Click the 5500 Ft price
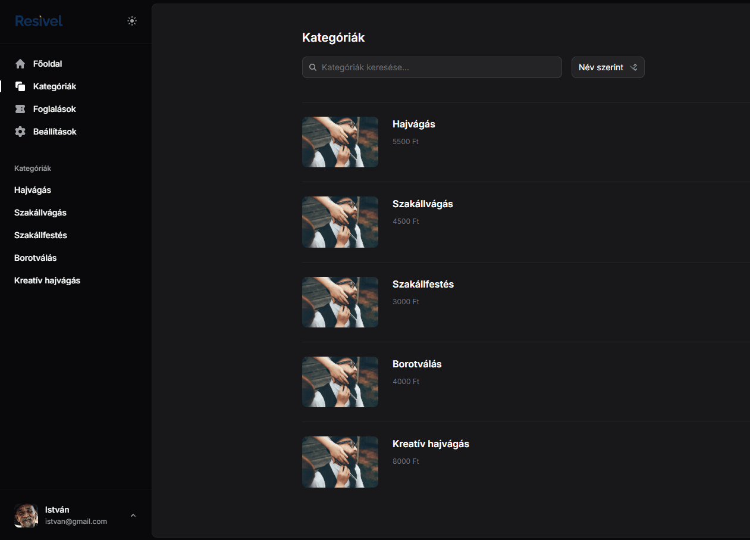Viewport: 750px width, 540px height. coord(406,142)
